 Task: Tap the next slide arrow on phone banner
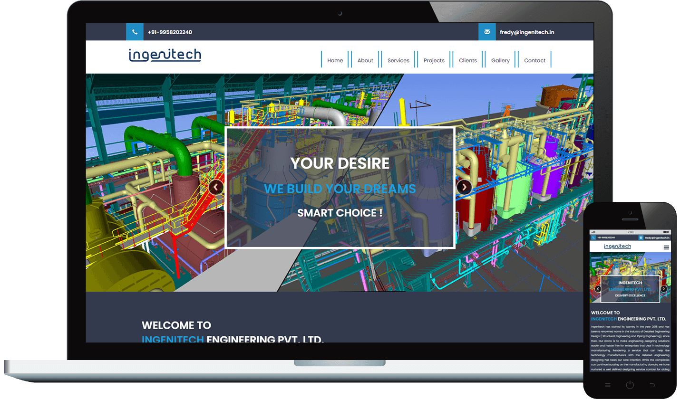664,289
